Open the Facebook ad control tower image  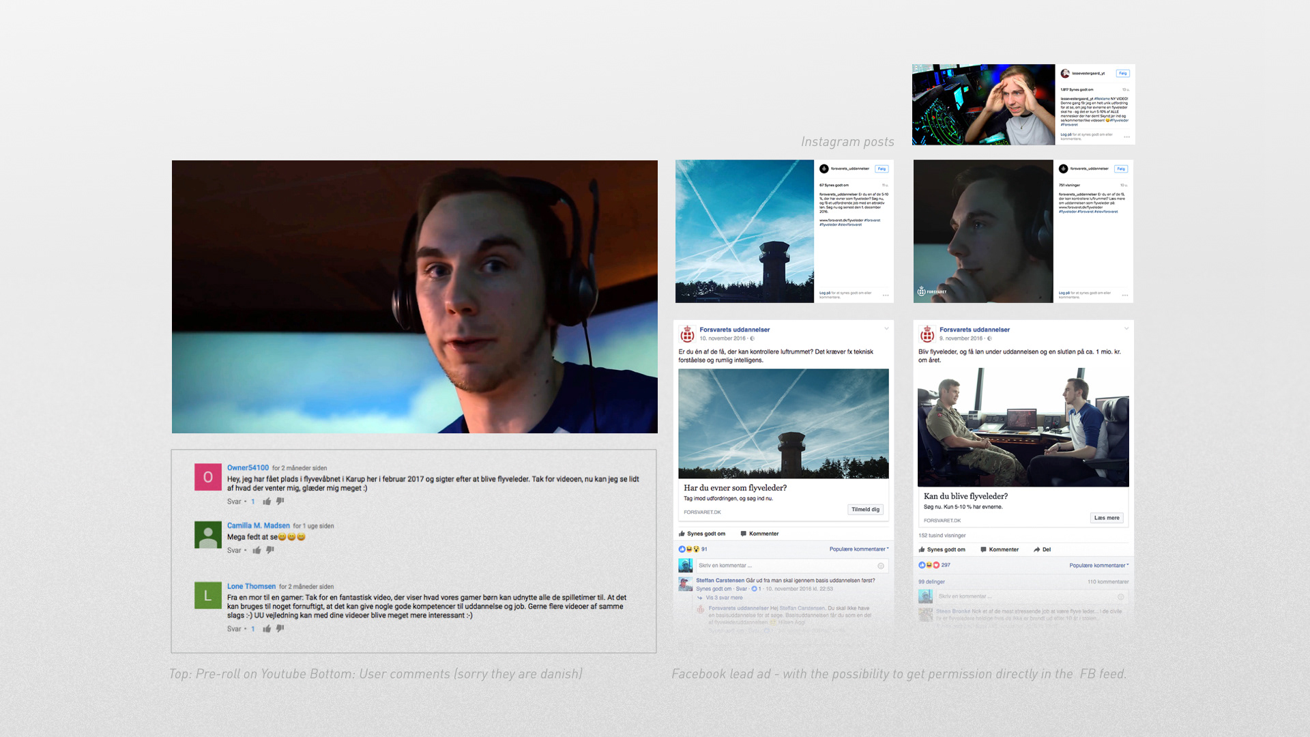pos(783,424)
